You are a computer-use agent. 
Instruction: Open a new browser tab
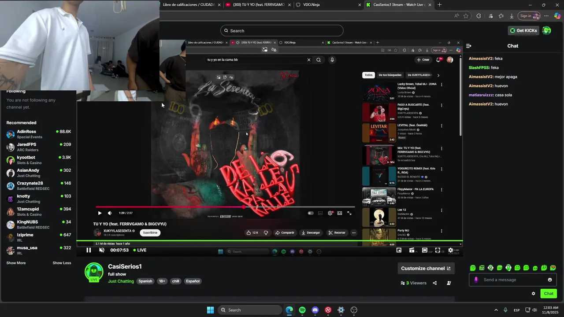[439, 5]
